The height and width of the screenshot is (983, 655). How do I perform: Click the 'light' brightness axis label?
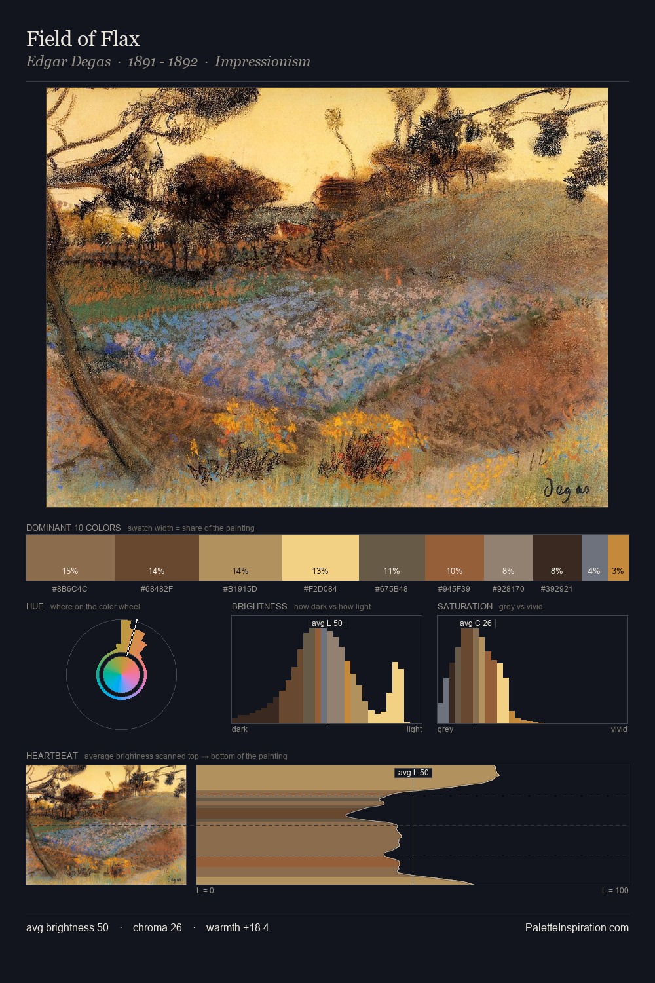coord(414,729)
